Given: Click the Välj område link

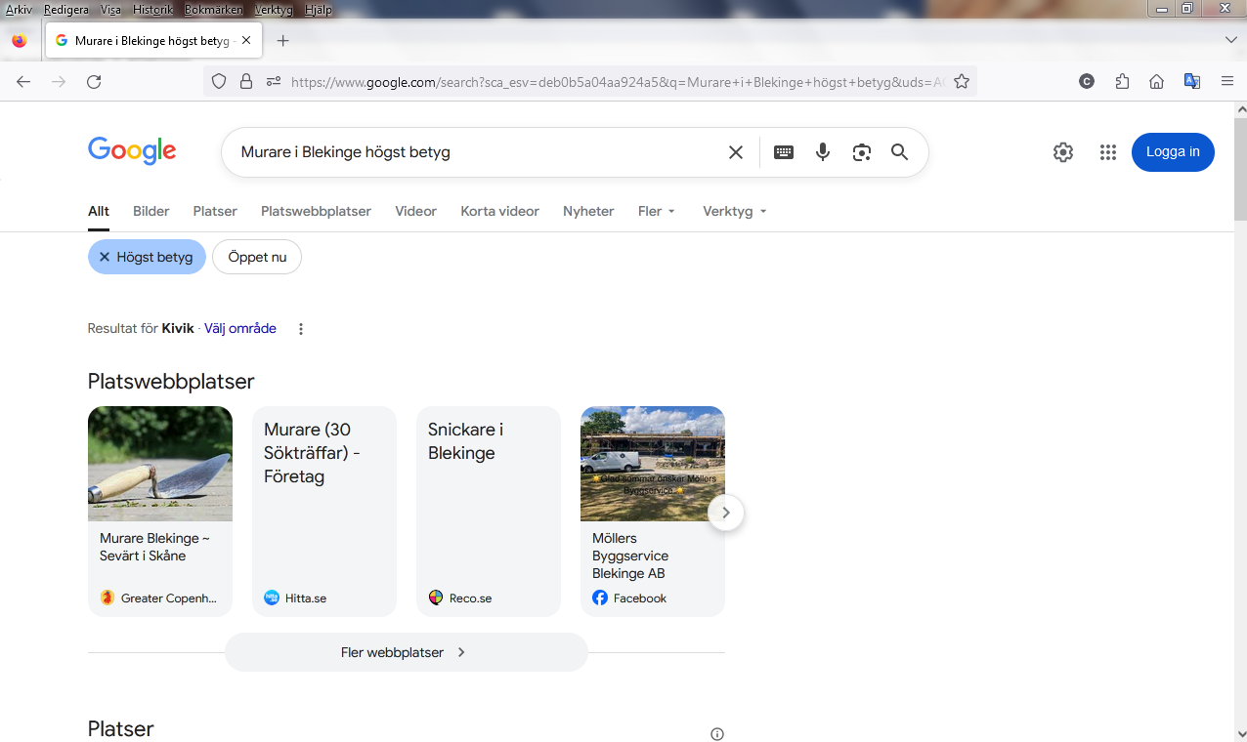Looking at the screenshot, I should click(x=240, y=329).
